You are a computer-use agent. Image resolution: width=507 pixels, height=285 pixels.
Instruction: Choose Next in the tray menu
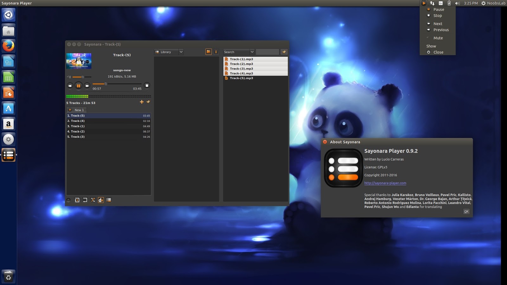click(438, 24)
